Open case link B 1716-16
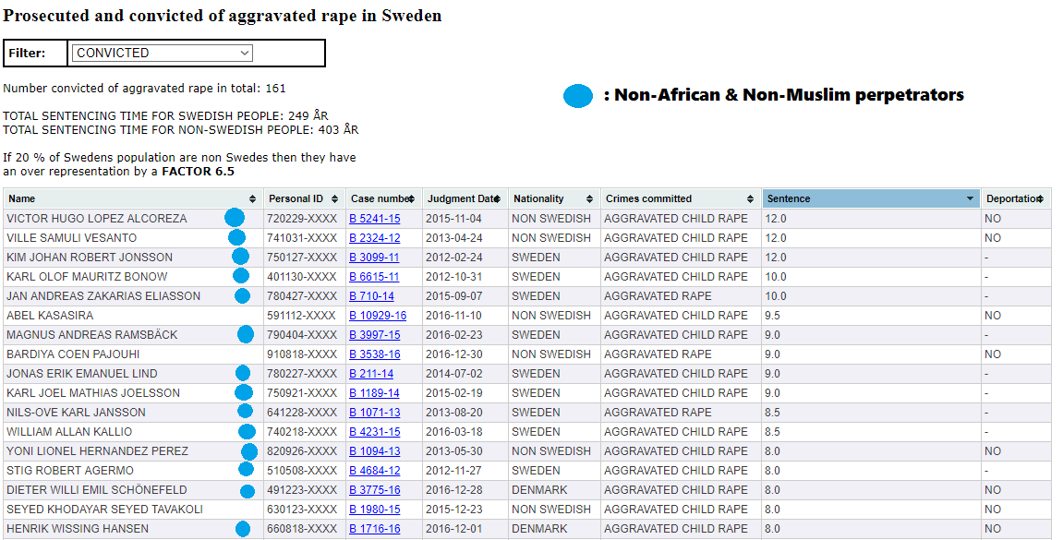The height and width of the screenshot is (540, 1063). [x=374, y=529]
